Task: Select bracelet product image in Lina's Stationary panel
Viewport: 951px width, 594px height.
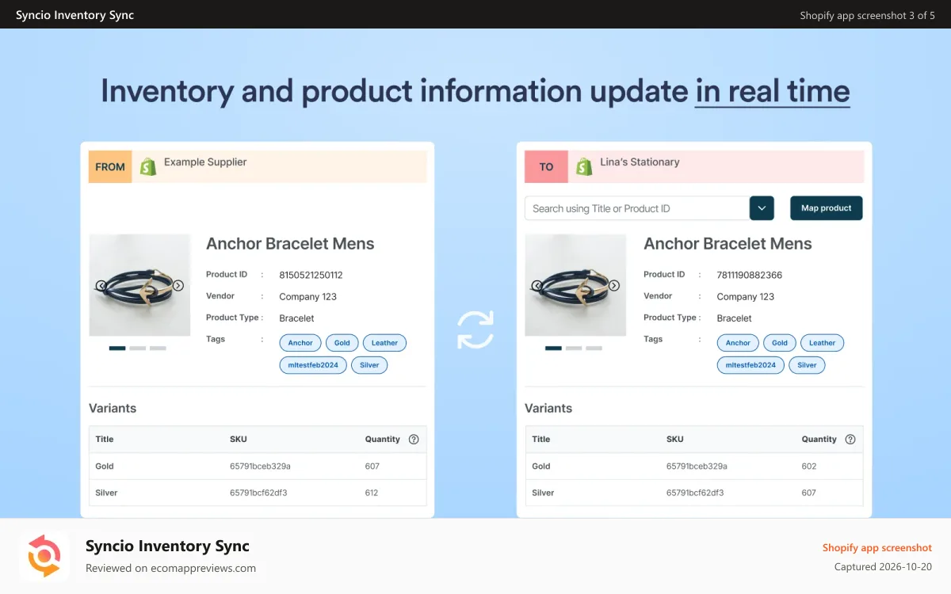Action: click(575, 285)
